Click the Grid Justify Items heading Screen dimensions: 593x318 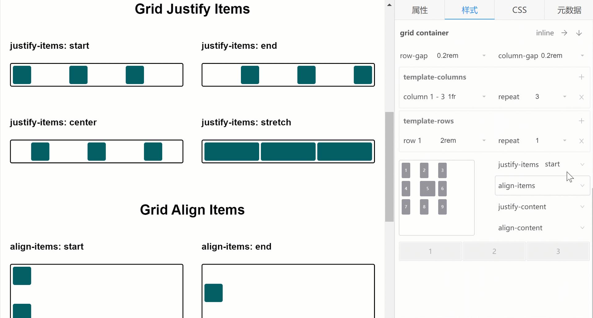point(192,9)
